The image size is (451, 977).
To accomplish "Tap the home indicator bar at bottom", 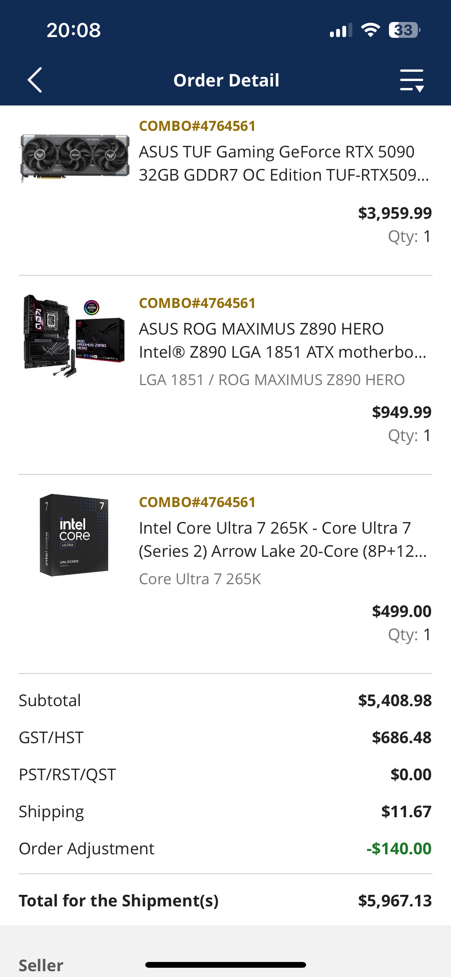I will pyautogui.click(x=225, y=965).
